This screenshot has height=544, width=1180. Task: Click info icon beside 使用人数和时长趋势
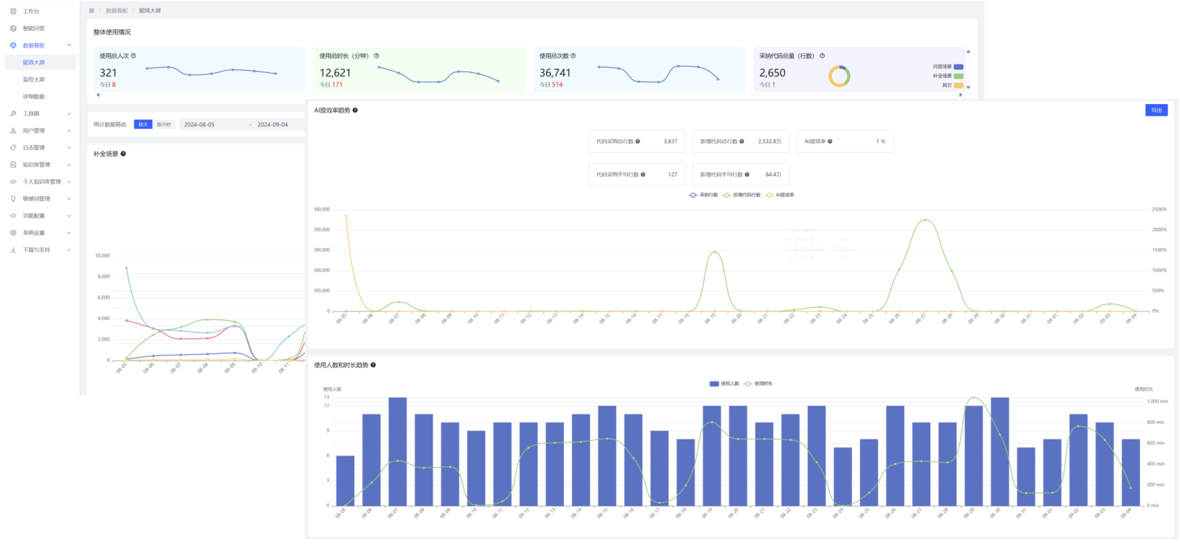tap(373, 365)
